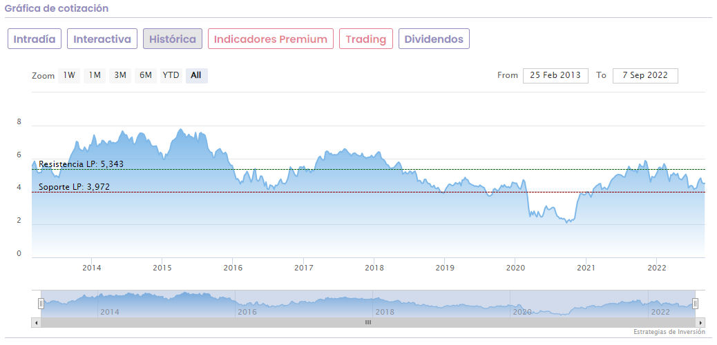This screenshot has height=345, width=717.
Task: Open the Intradía chart tab
Action: point(35,39)
